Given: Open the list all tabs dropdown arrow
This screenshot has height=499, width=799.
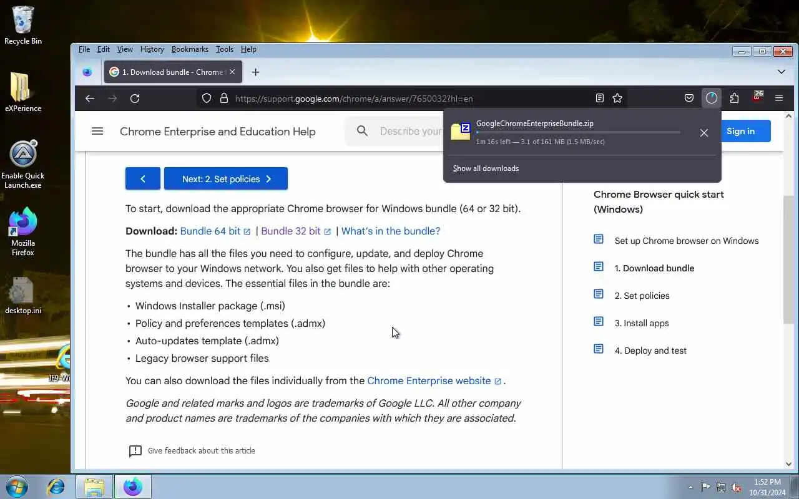Looking at the screenshot, I should (x=781, y=72).
